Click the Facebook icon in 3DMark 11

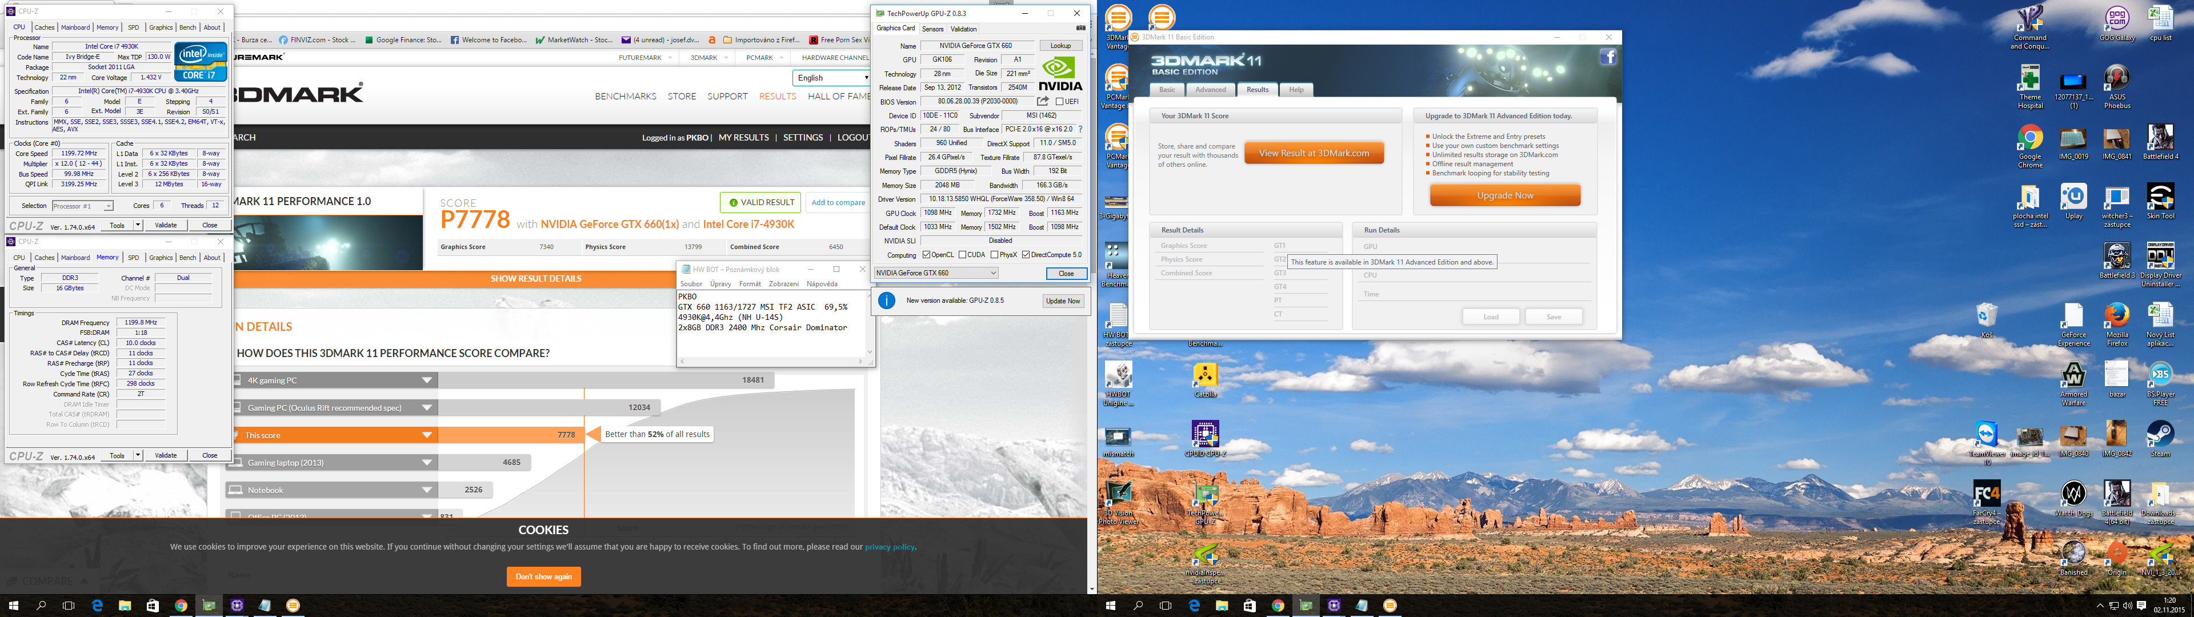coord(1607,57)
